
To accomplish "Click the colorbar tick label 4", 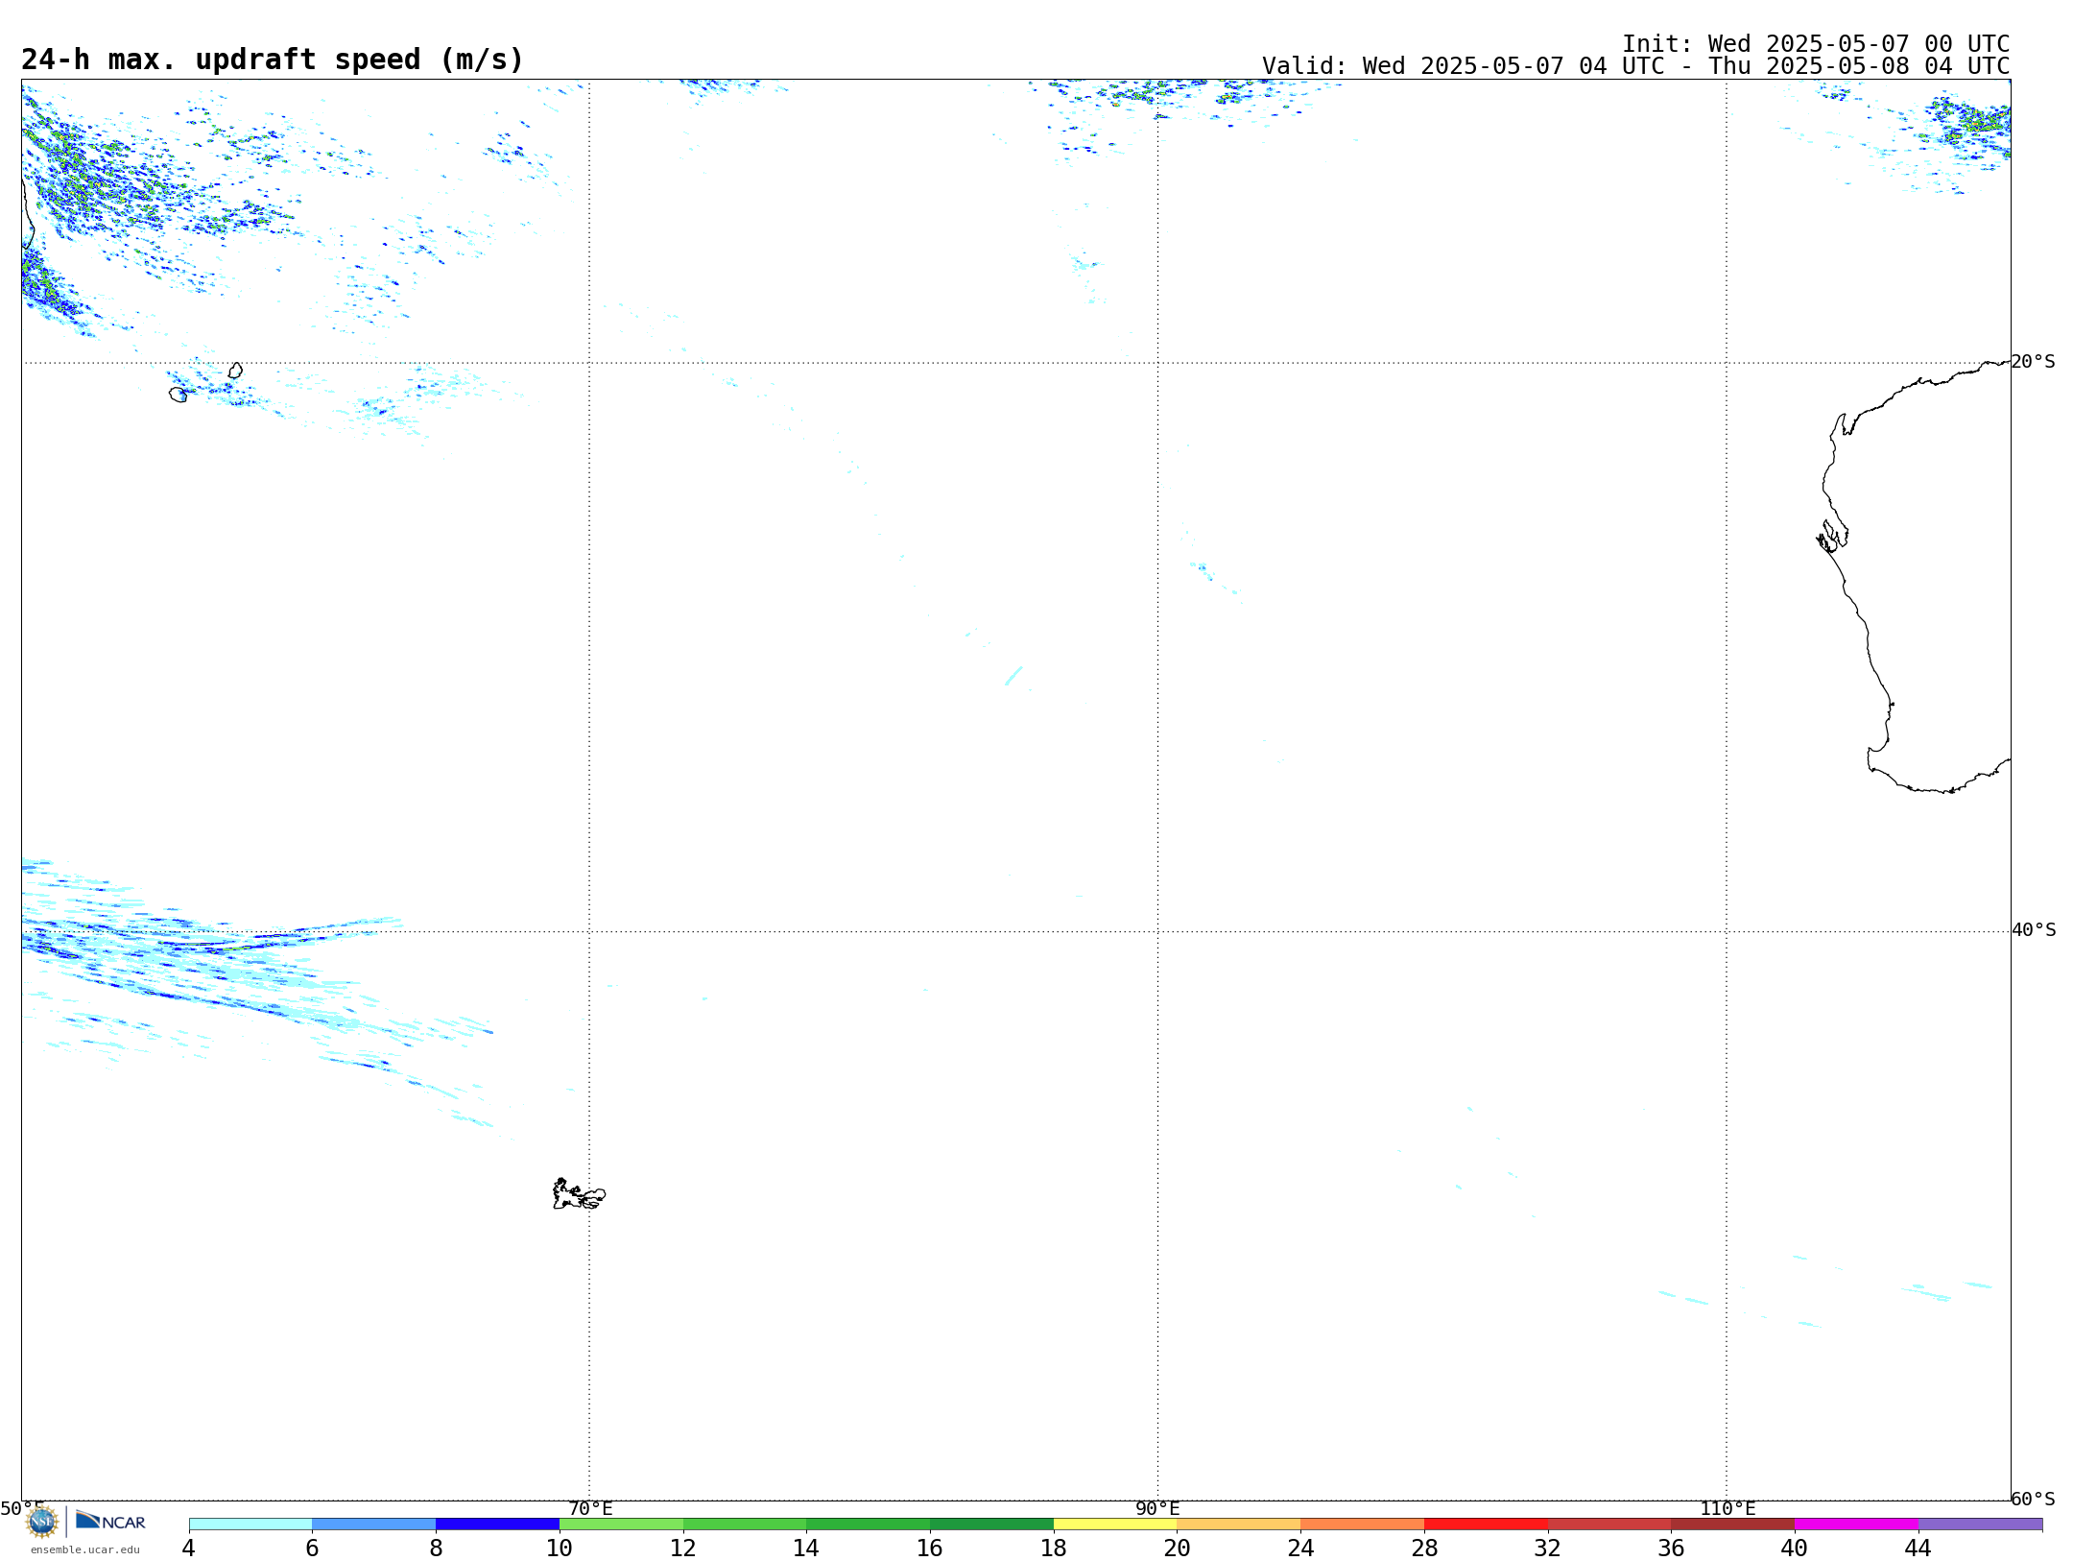I will [188, 1549].
